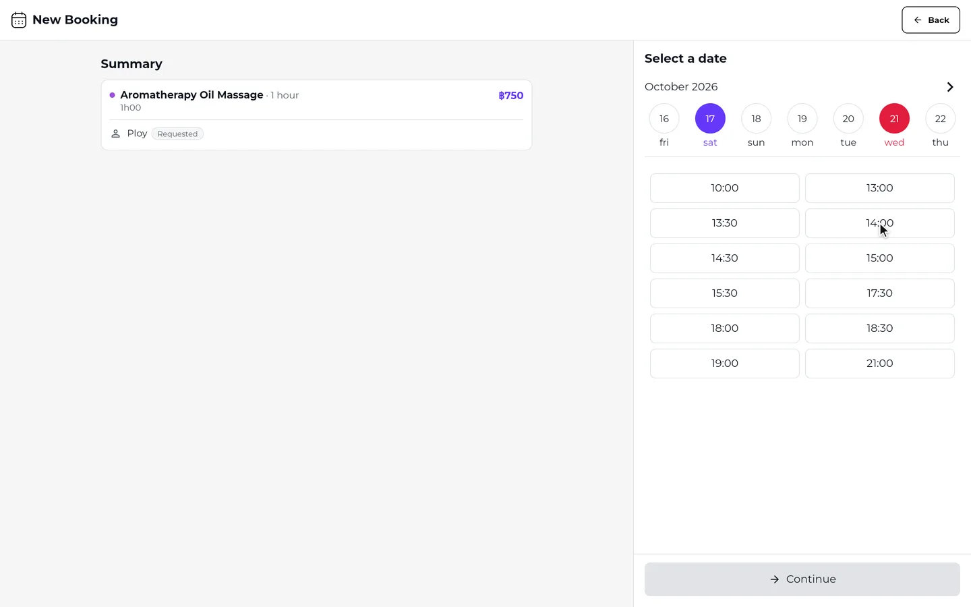Pick the 21:00 time slot
The width and height of the screenshot is (971, 607).
tap(880, 364)
